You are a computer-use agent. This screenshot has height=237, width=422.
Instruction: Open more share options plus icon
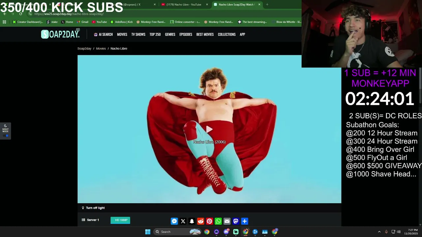[244, 221]
